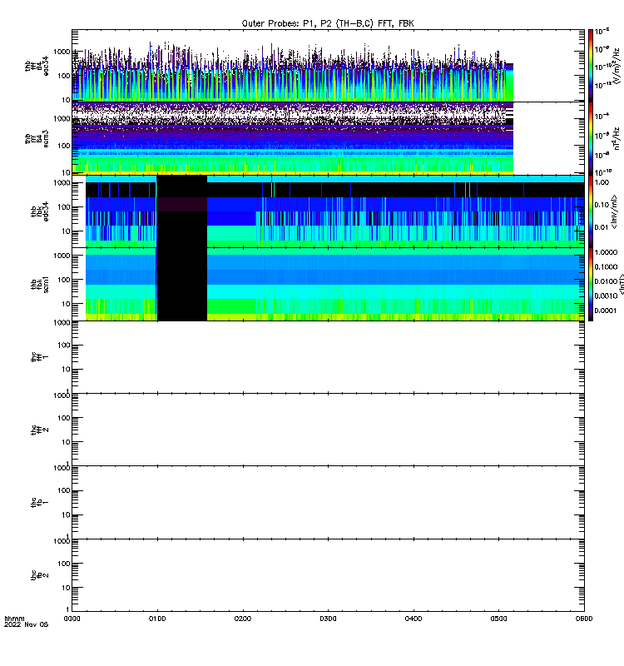Click the black data gap in thb fbk scm1 panel
The width and height of the screenshot is (624, 666).
(x=181, y=284)
